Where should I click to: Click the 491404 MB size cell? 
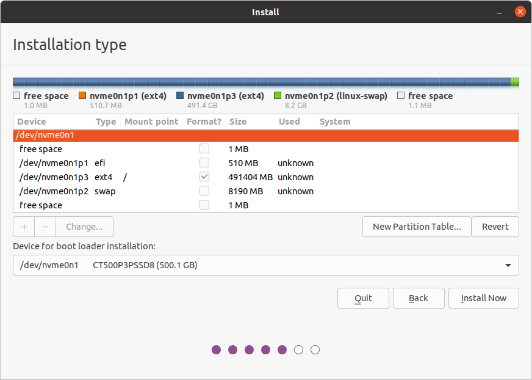[250, 177]
